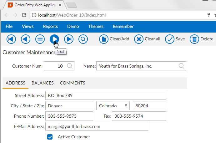Close the Order Entry Web Application tab
216x143 pixels.
point(60,5)
